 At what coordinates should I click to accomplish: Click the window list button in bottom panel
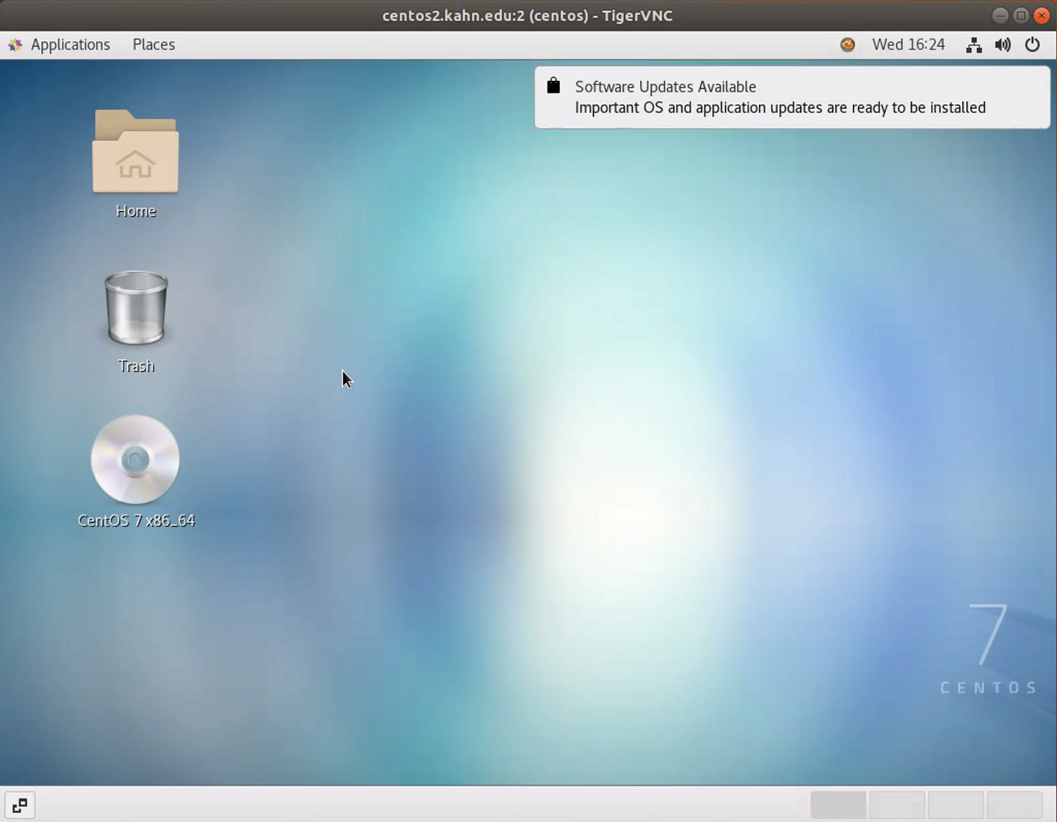(20, 805)
